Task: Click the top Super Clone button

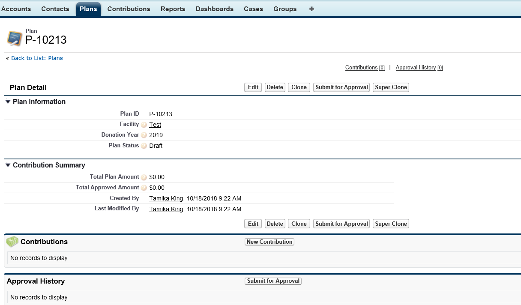Action: pos(391,87)
